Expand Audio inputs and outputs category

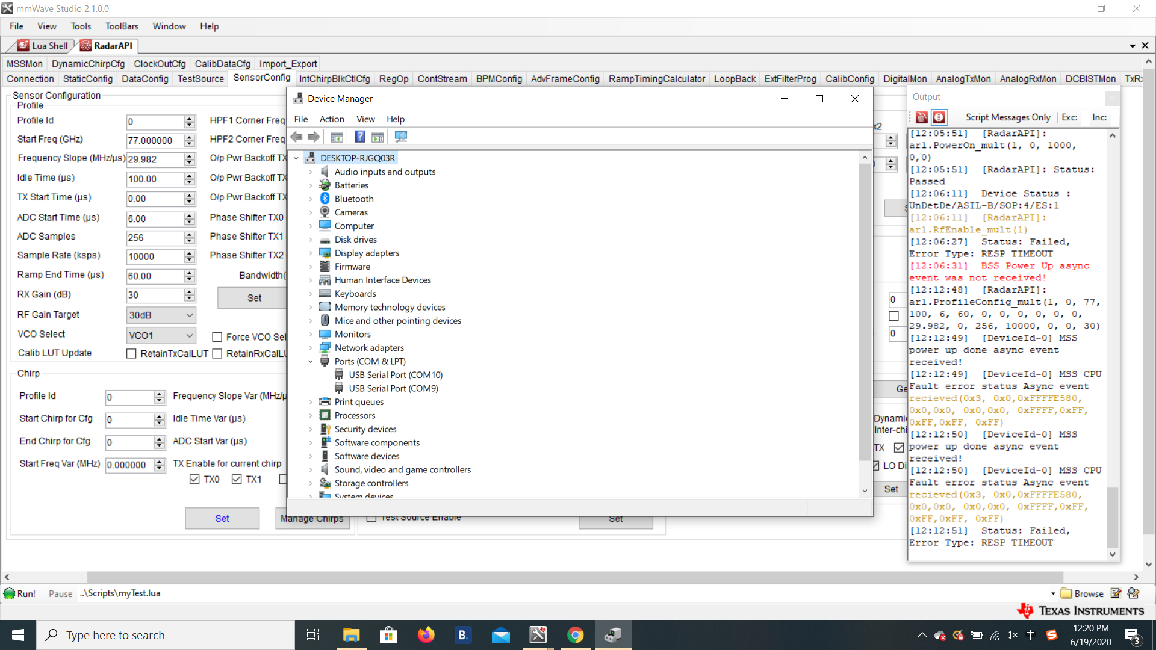coord(311,172)
